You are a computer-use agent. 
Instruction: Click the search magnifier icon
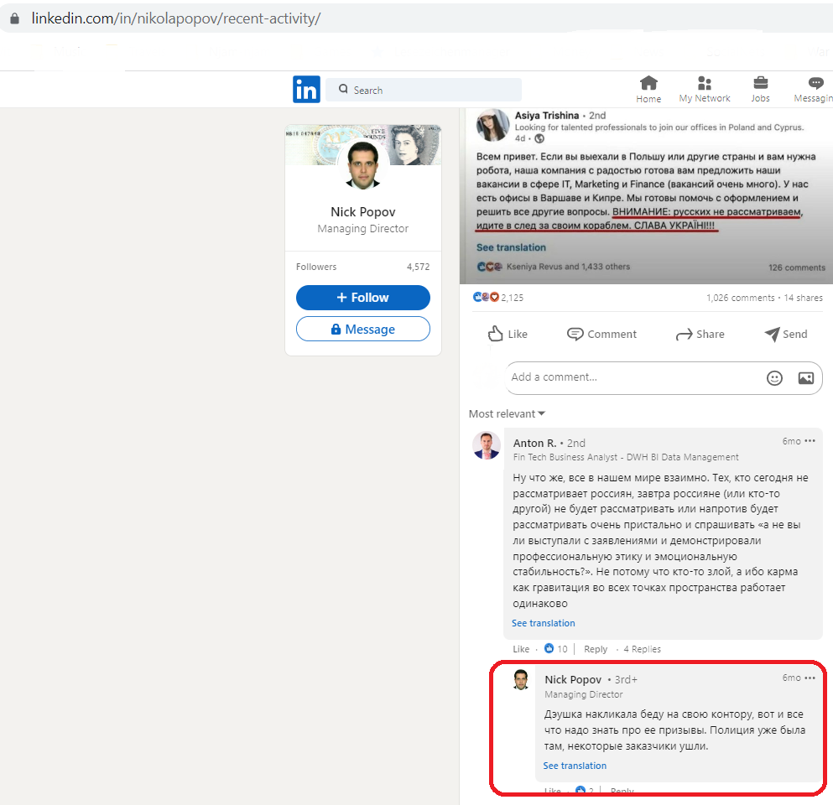[344, 89]
